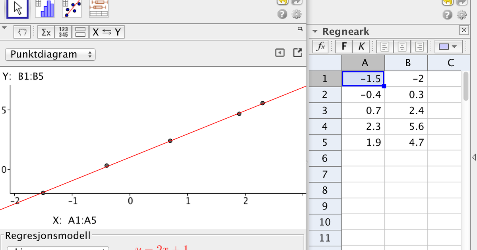Select the pan hand tool
This screenshot has height=250, width=477.
[22, 32]
